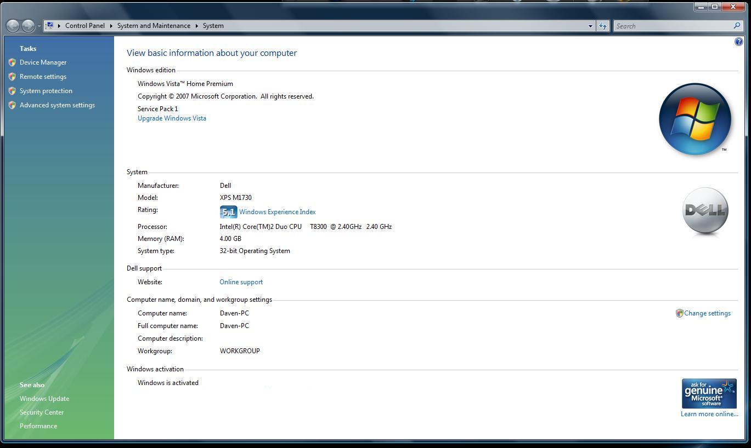Click the Refresh button beside address bar
751x448 pixels.
click(603, 26)
